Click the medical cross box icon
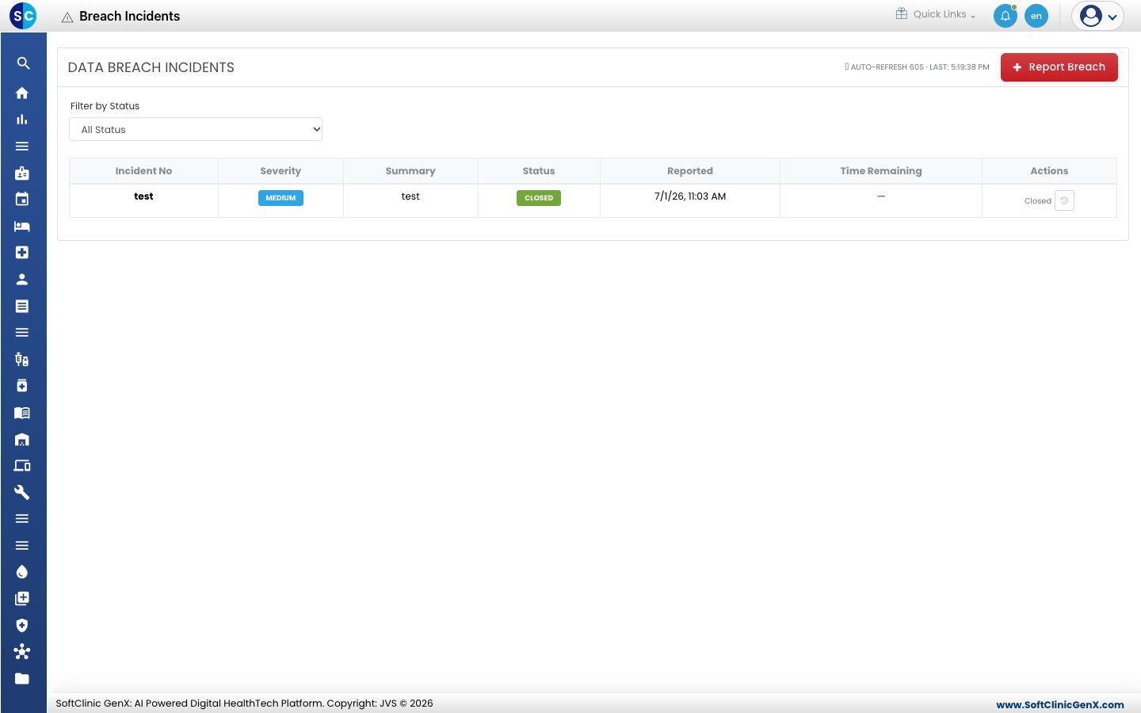This screenshot has height=713, width=1141. [22, 253]
